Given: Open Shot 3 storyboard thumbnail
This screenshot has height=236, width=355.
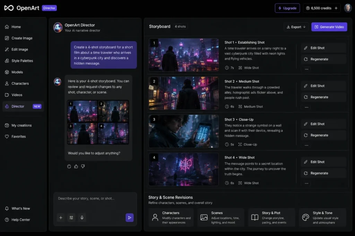Looking at the screenshot, I should [184, 131].
